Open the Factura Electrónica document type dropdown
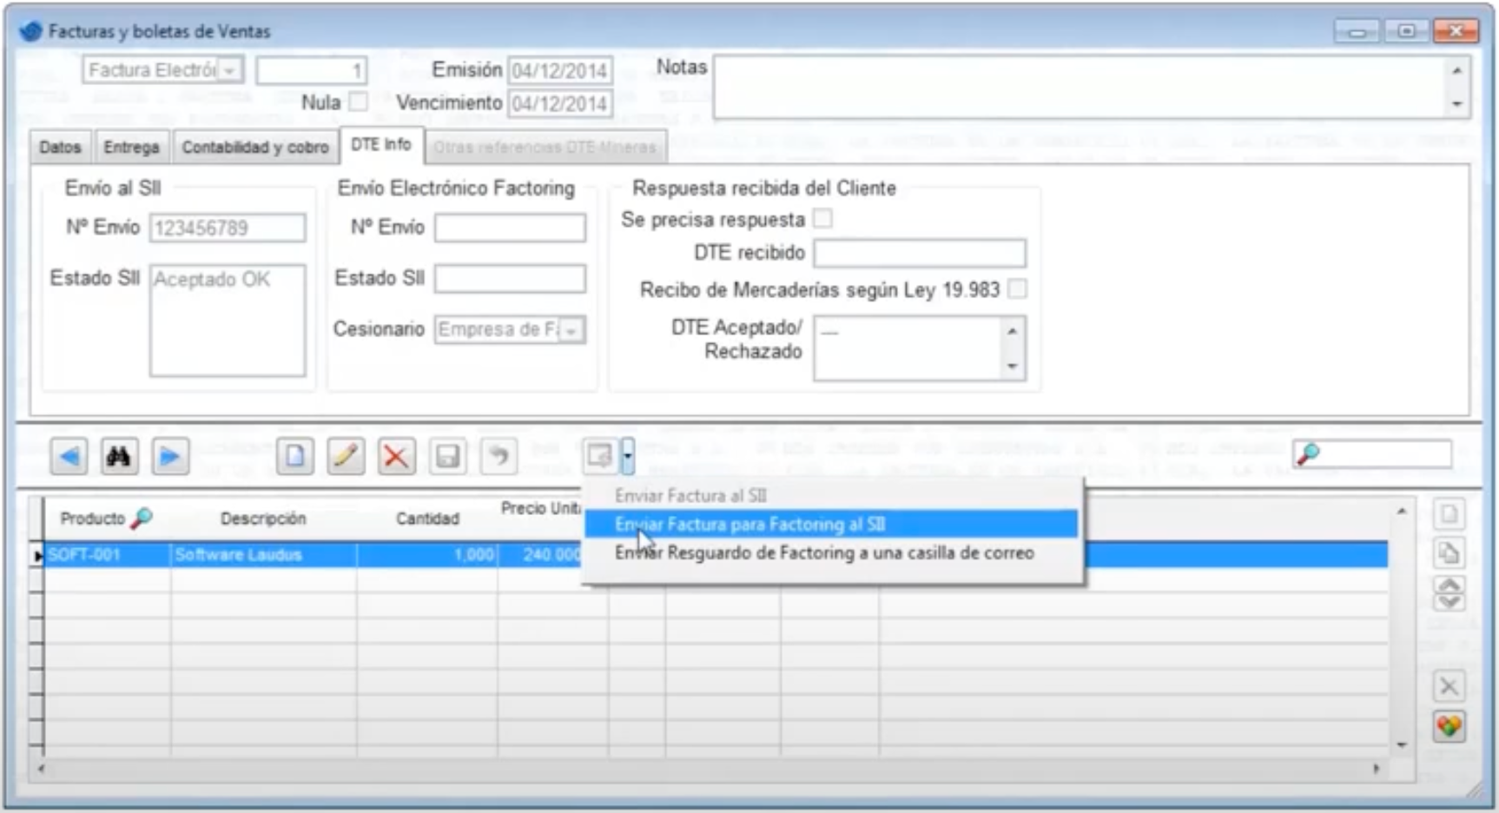The width and height of the screenshot is (1499, 813). pos(229,70)
